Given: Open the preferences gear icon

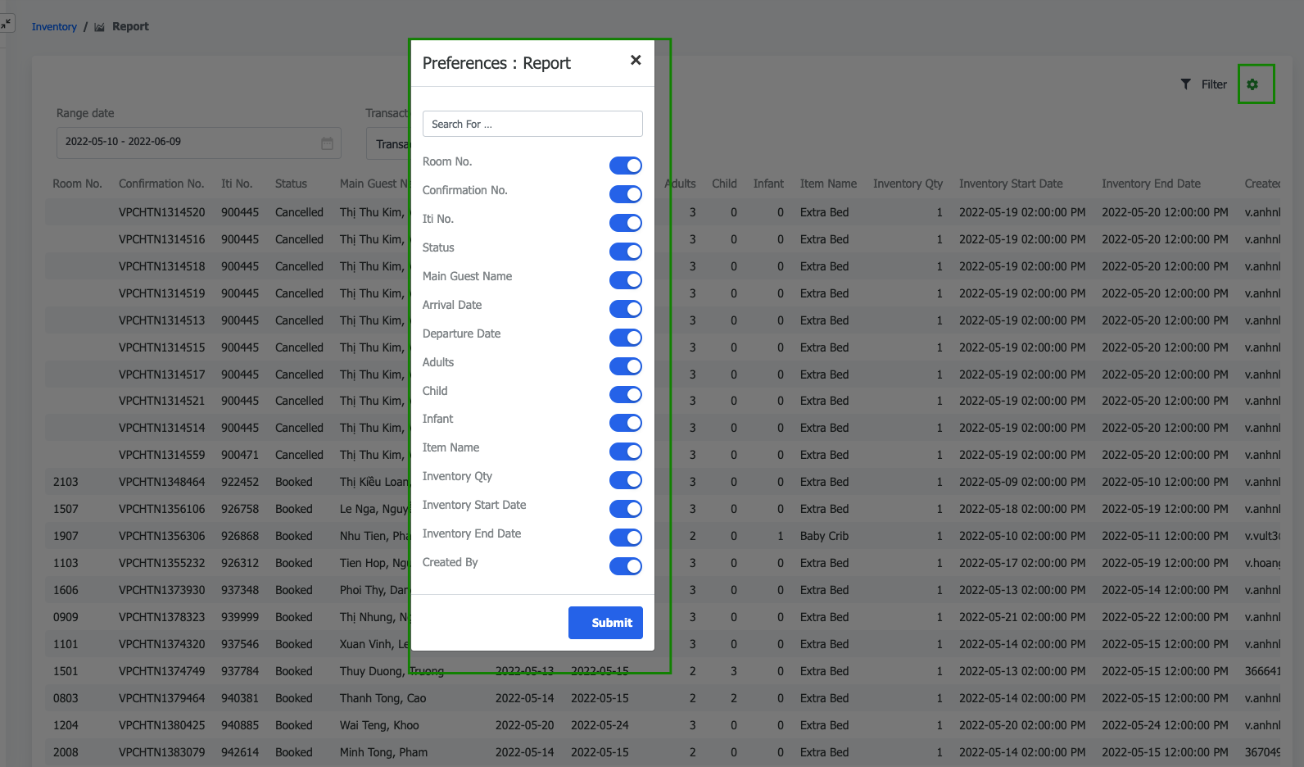Looking at the screenshot, I should pos(1252,84).
